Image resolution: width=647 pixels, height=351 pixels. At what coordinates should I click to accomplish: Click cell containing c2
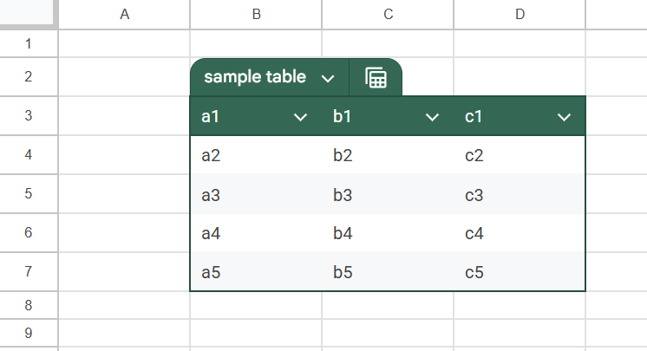click(520, 155)
